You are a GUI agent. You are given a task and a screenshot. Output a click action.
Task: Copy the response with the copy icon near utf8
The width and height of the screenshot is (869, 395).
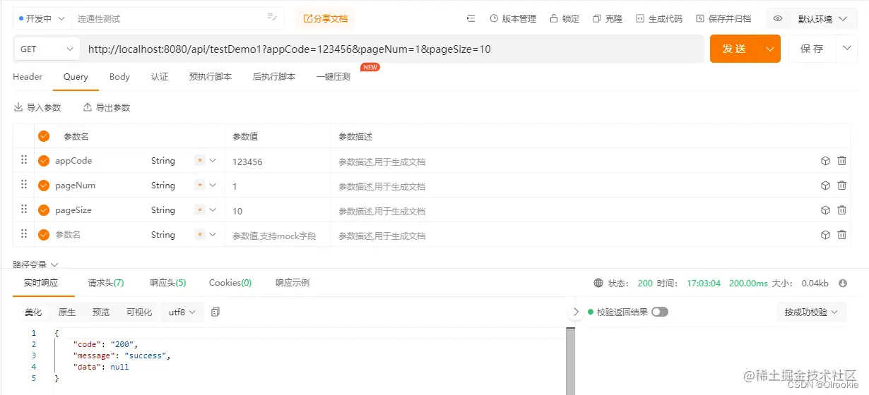pyautogui.click(x=215, y=312)
